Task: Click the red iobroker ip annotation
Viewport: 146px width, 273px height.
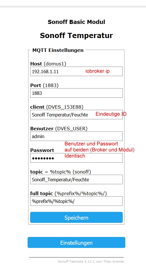Action: coord(97,71)
